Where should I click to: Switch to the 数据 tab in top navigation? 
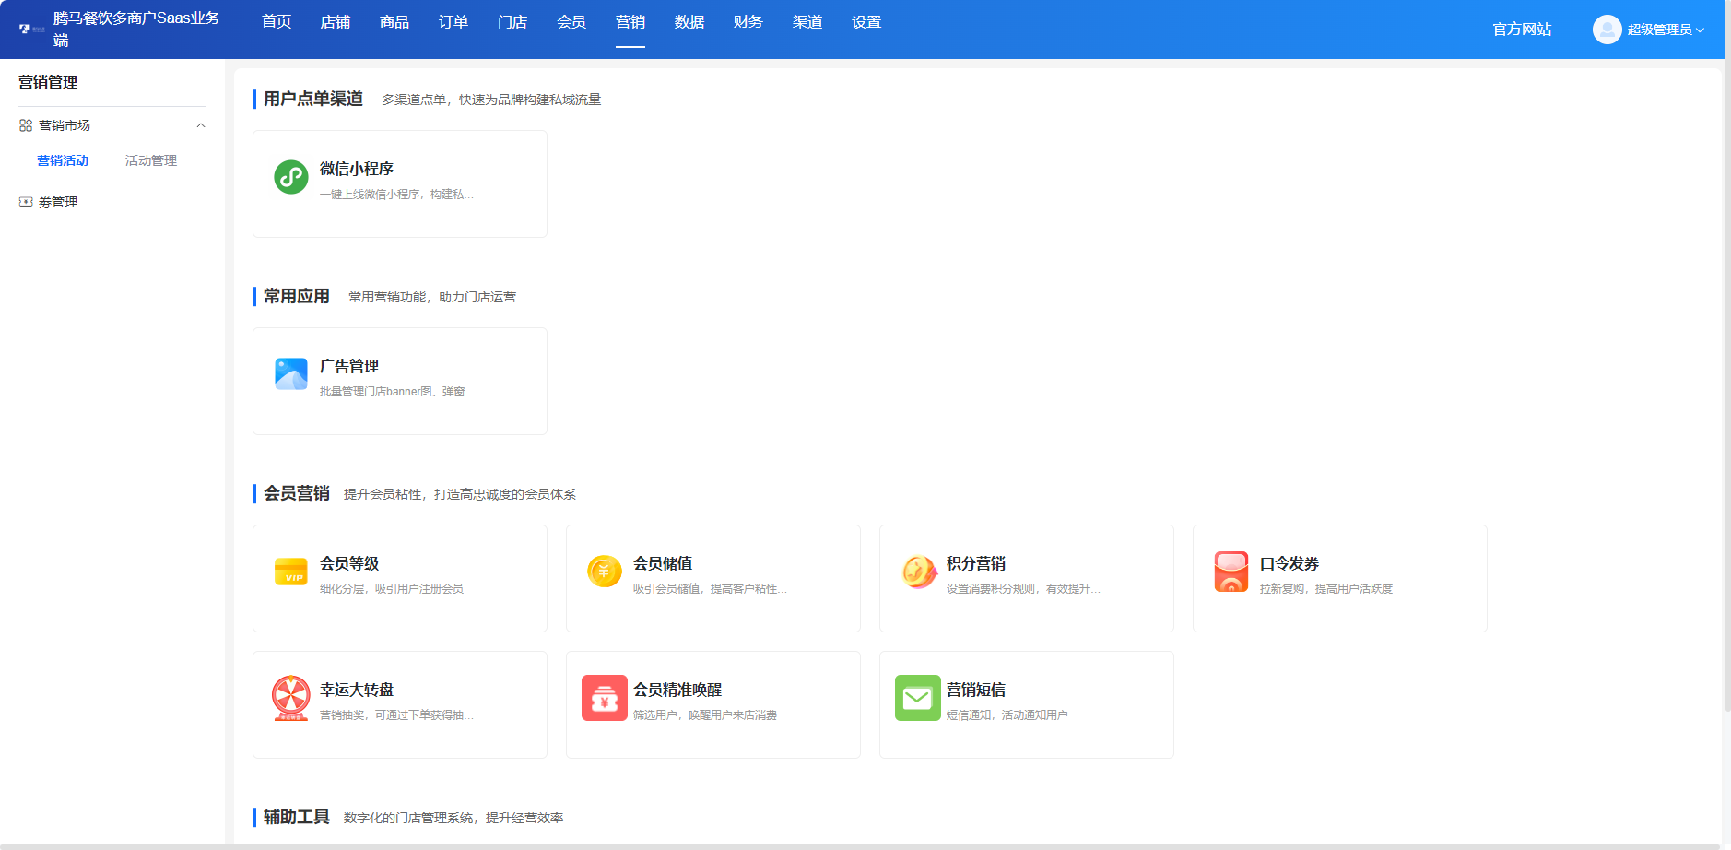click(689, 22)
